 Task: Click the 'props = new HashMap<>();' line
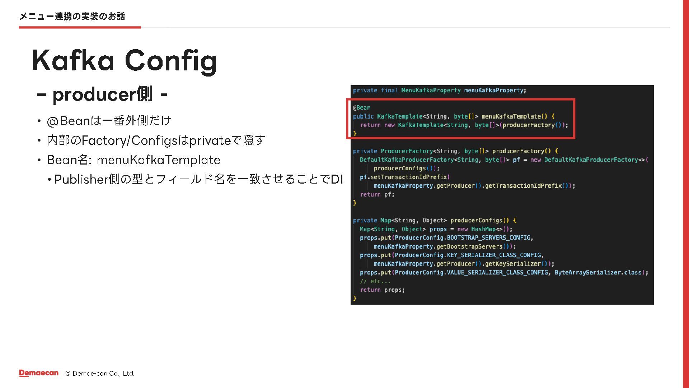click(x=436, y=229)
